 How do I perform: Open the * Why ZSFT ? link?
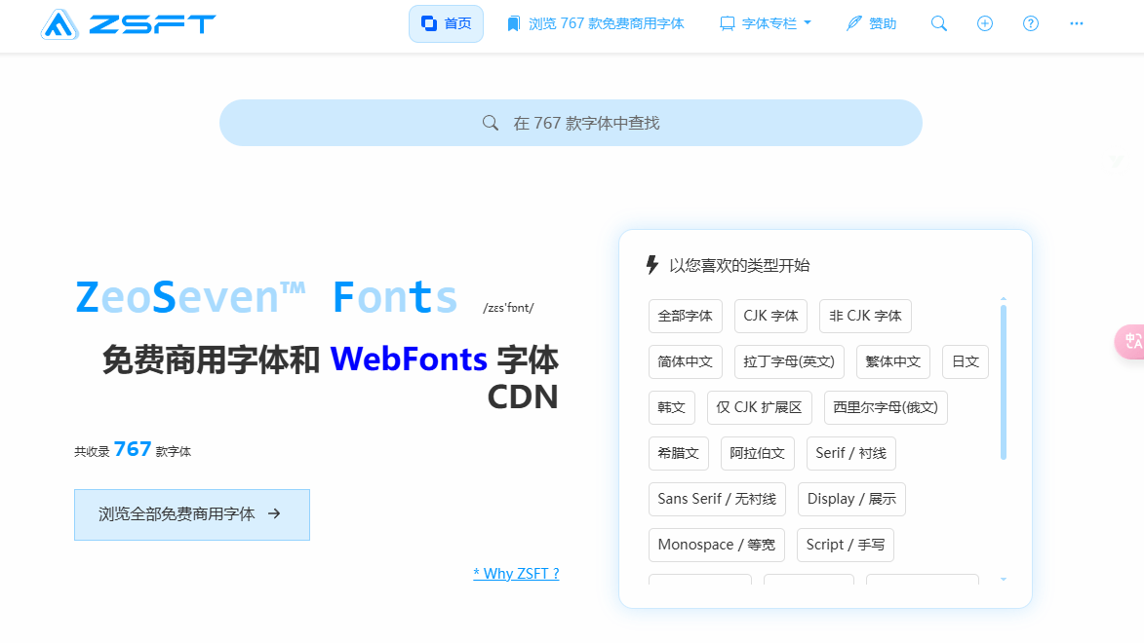tap(516, 573)
